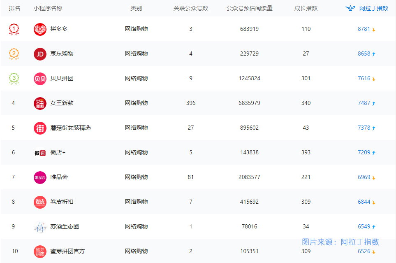Select the 6835979 reading volume value
396x263 pixels.
tap(249, 103)
